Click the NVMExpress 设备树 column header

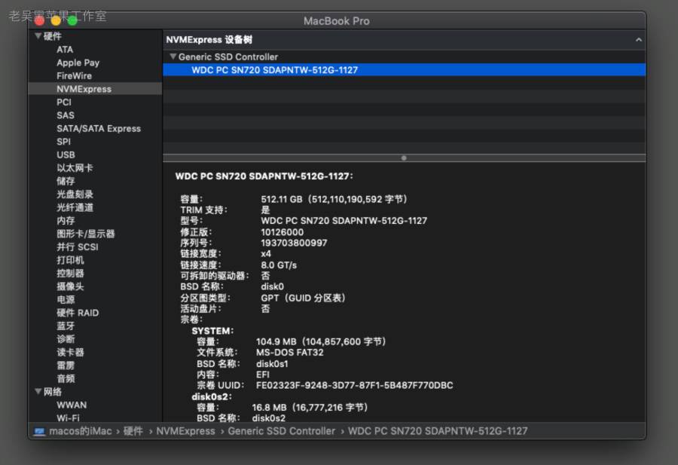coord(209,40)
